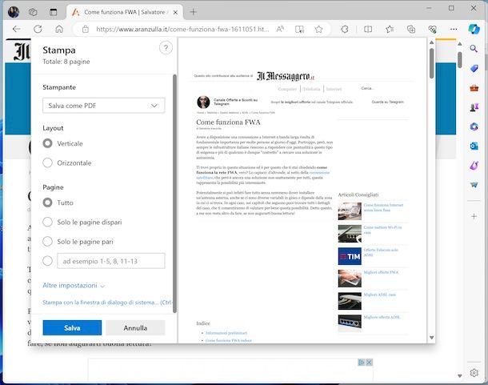The height and width of the screenshot is (385, 488).
Task: Add page to favorites star icon
Action: click(318, 30)
